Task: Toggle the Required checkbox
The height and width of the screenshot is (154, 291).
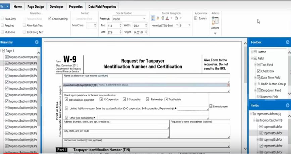Action: [x=2, y=25]
